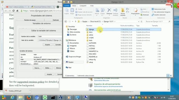The height and width of the screenshot is (100, 179).
Task: Click the Equipo breadcrumb segment
Action: click(x=85, y=21)
